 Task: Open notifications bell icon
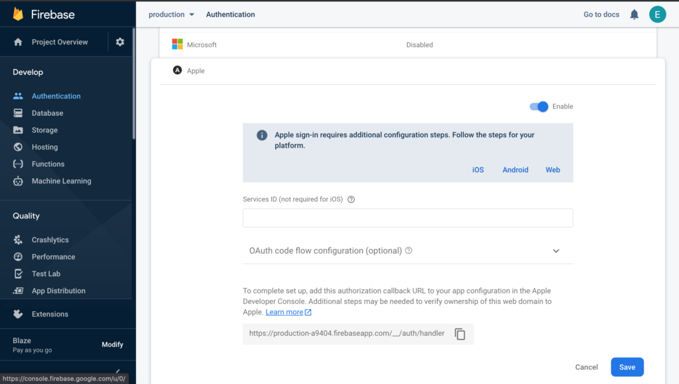pos(635,15)
